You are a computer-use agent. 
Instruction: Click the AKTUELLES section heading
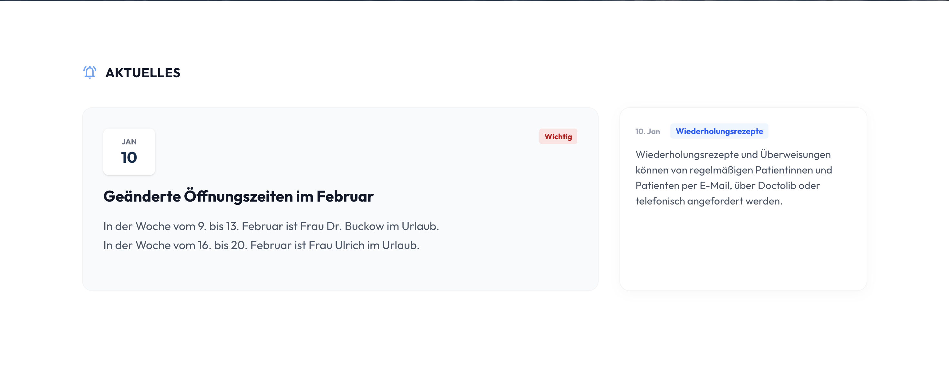click(x=143, y=73)
